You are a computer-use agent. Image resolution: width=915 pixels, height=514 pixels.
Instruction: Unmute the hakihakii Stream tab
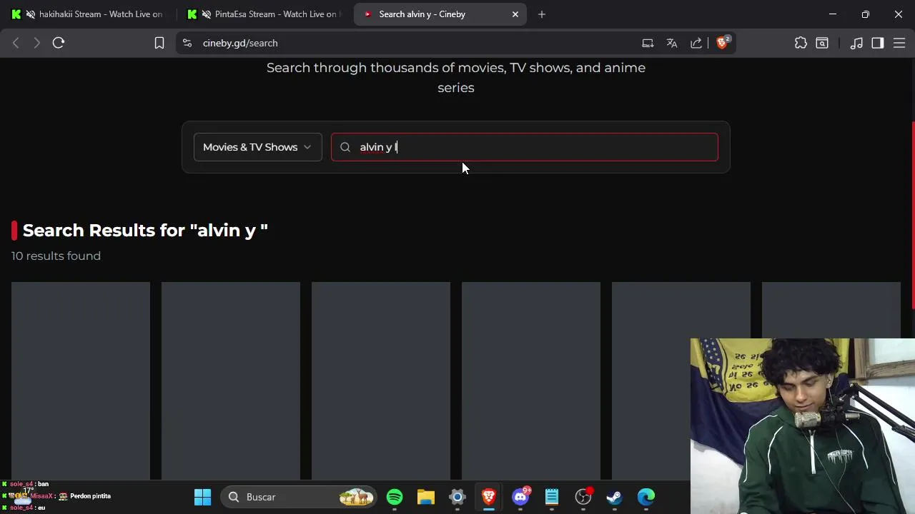click(x=30, y=14)
